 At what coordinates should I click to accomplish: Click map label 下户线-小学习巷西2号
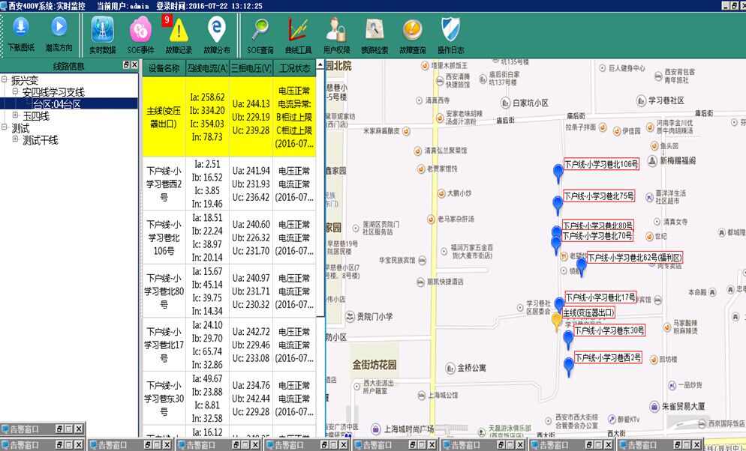(x=608, y=357)
